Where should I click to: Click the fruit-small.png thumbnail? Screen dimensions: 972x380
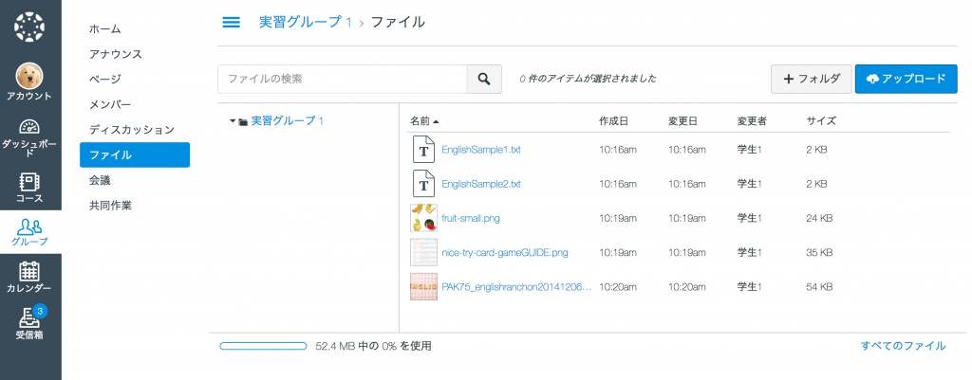(x=424, y=219)
